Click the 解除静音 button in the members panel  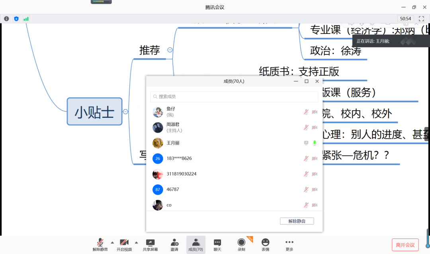(297, 221)
